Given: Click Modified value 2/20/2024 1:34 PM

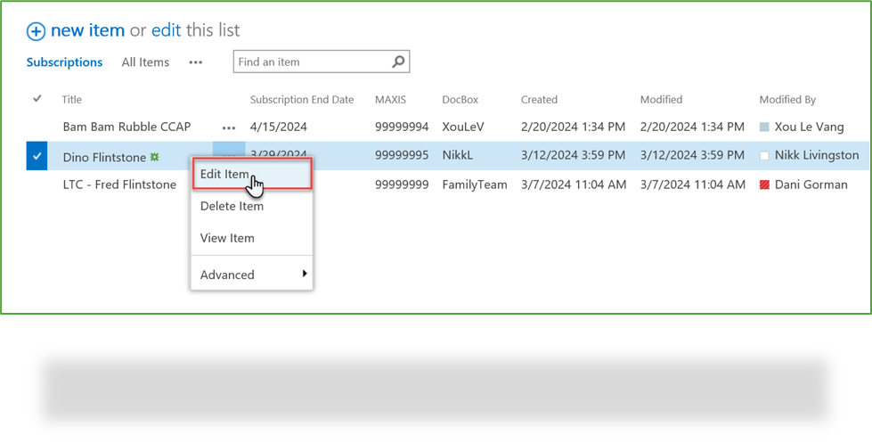Looking at the screenshot, I should [692, 127].
